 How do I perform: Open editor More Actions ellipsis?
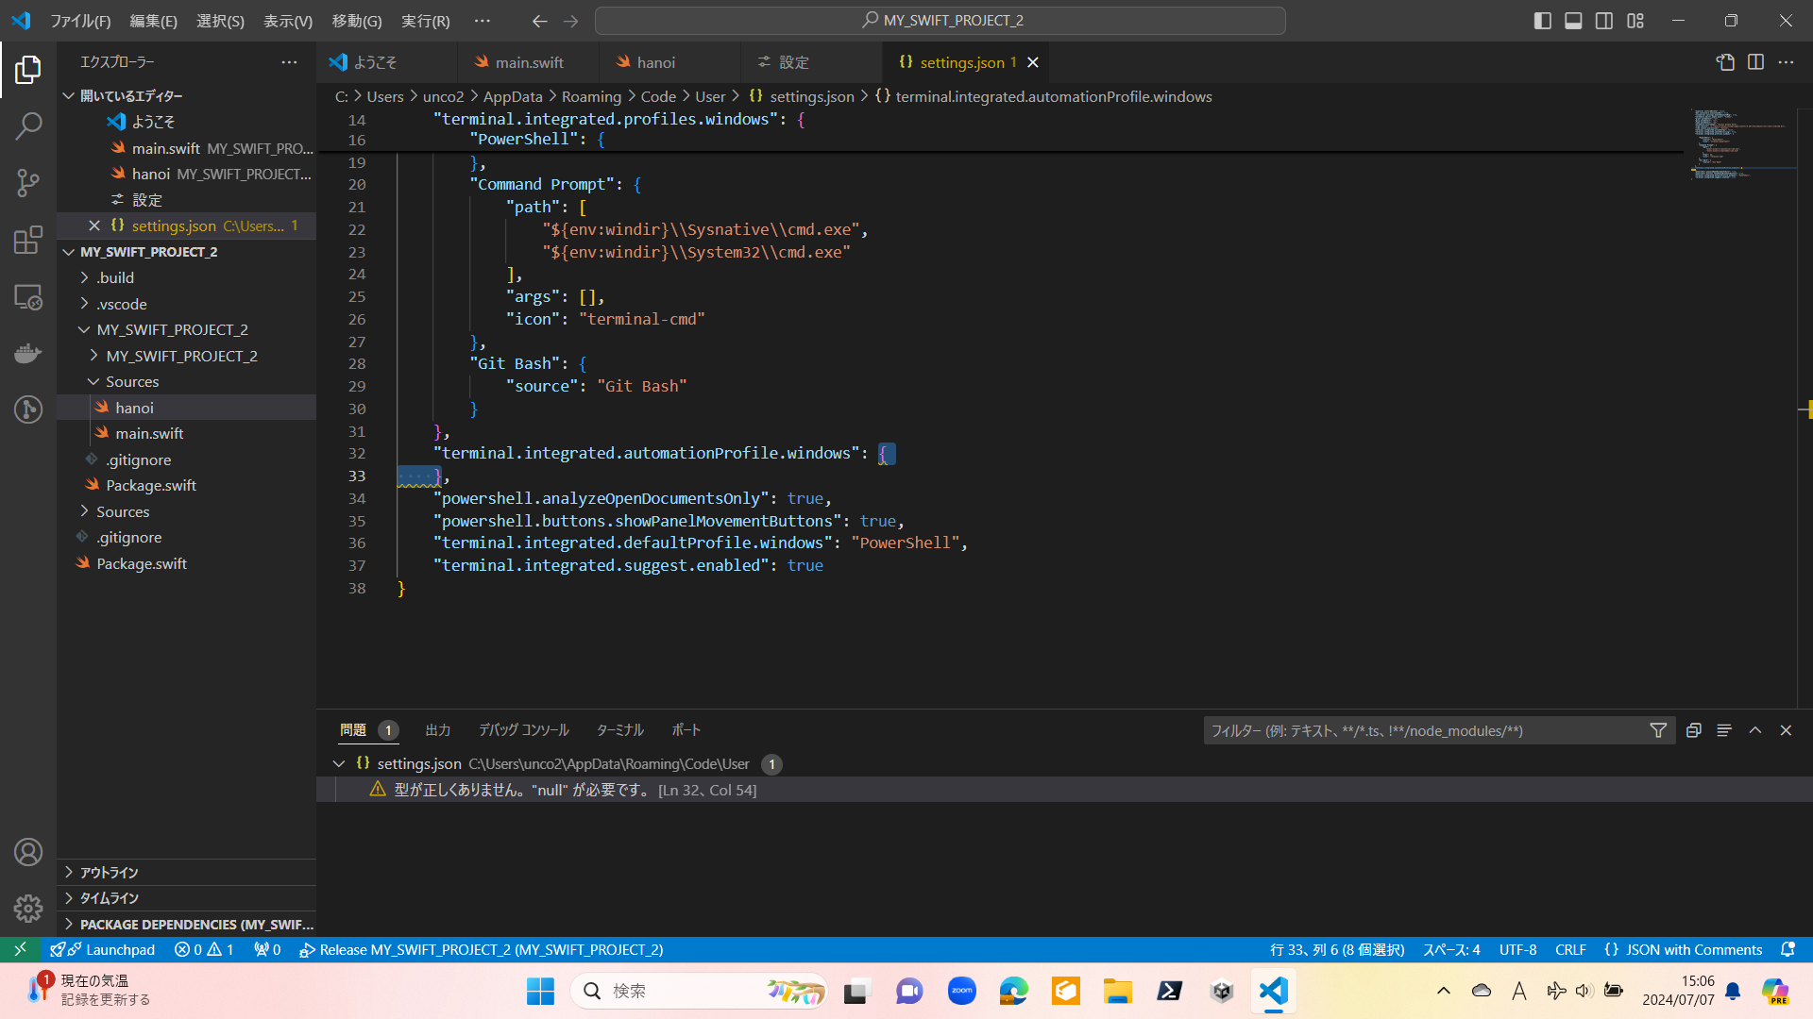[x=1786, y=62]
